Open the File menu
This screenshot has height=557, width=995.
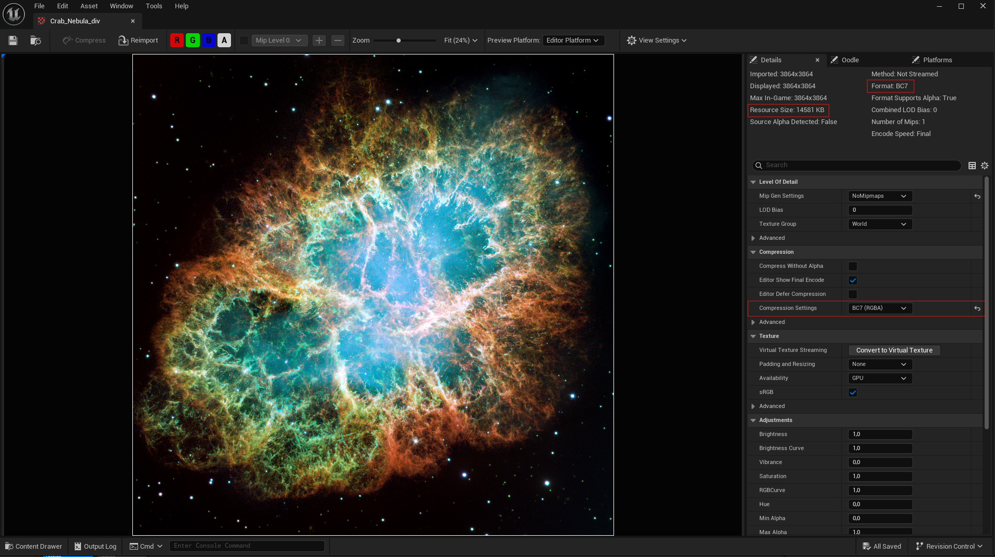pyautogui.click(x=39, y=6)
